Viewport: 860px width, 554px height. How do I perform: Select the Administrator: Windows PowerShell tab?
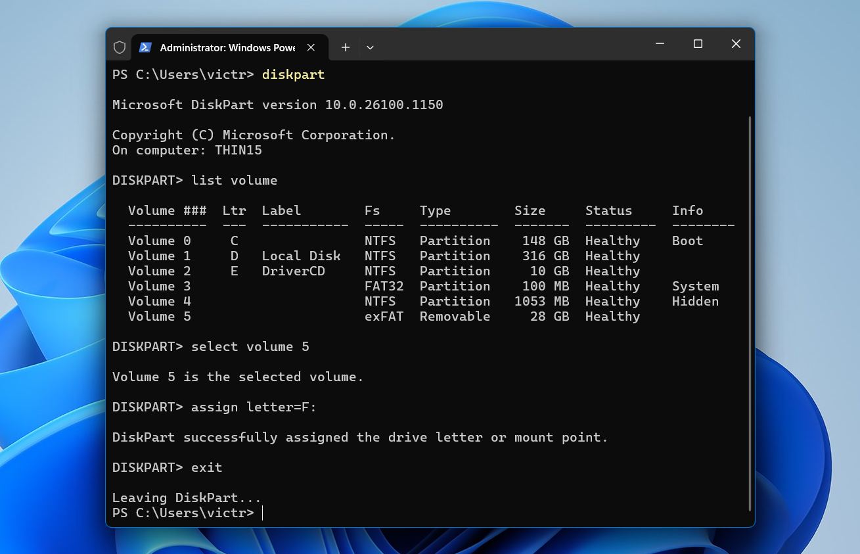click(228, 47)
